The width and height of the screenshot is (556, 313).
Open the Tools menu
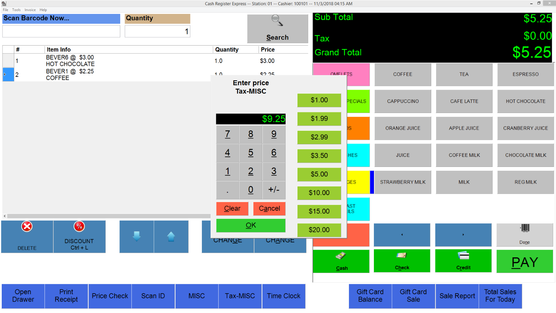click(16, 10)
